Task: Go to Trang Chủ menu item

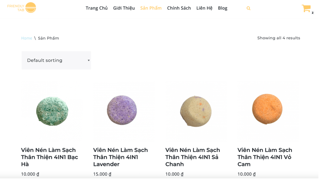Action: pyautogui.click(x=96, y=8)
